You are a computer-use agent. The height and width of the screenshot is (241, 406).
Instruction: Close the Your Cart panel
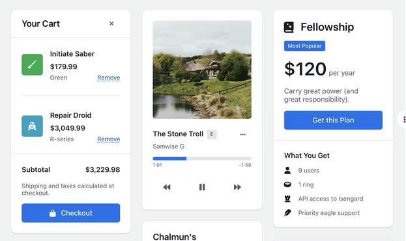pyautogui.click(x=111, y=23)
